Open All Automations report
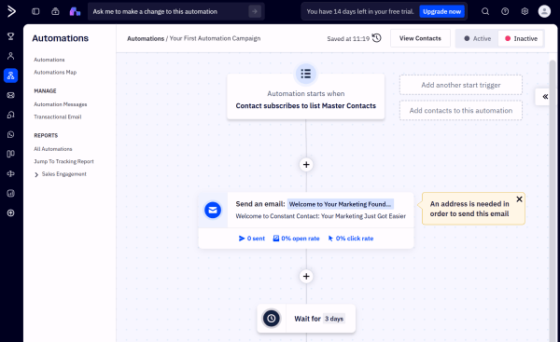Image resolution: width=560 pixels, height=342 pixels. pyautogui.click(x=53, y=149)
